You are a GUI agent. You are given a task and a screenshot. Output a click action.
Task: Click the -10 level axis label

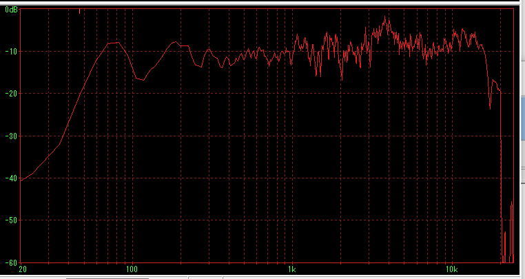[11, 51]
